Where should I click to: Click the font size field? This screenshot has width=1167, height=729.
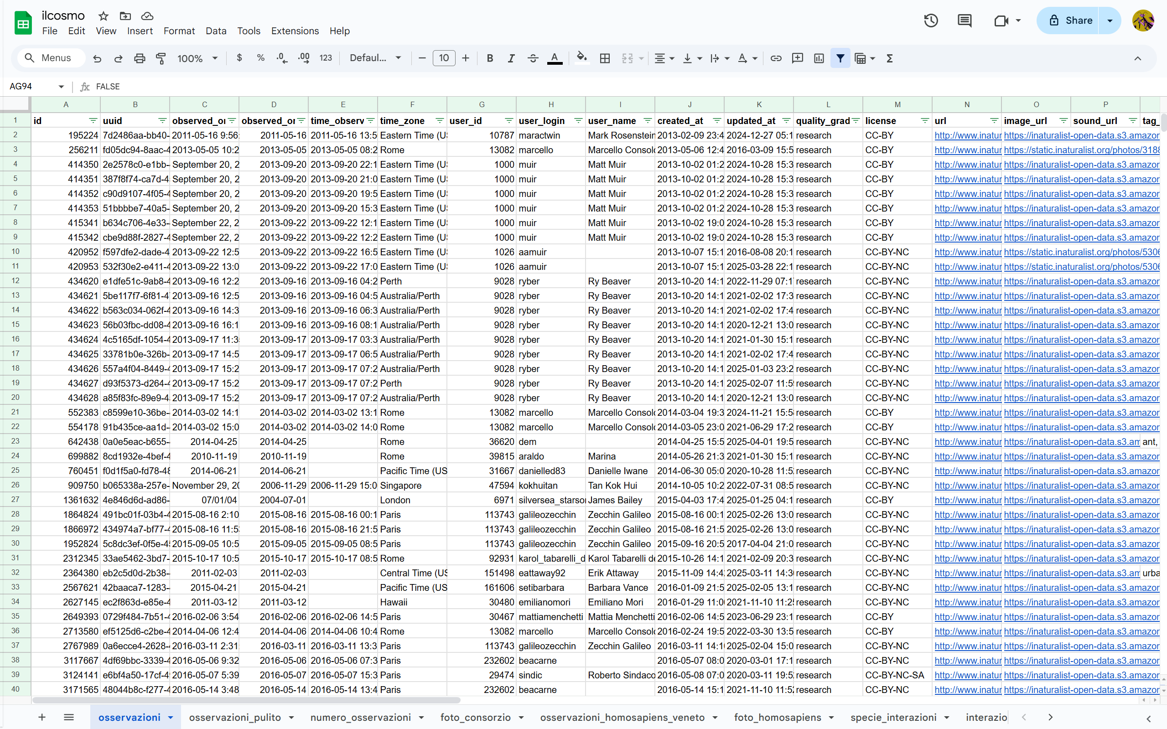(x=444, y=58)
